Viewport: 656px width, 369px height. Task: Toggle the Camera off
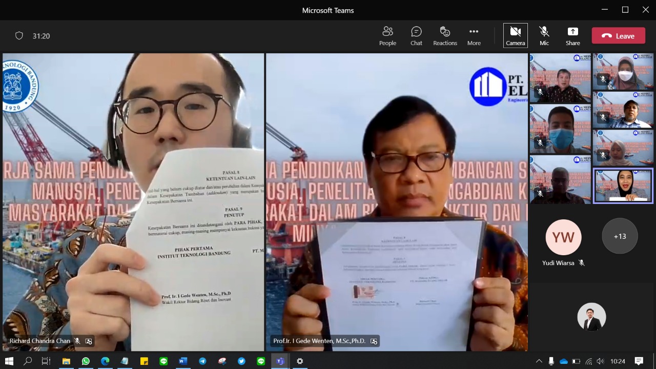[x=515, y=36]
